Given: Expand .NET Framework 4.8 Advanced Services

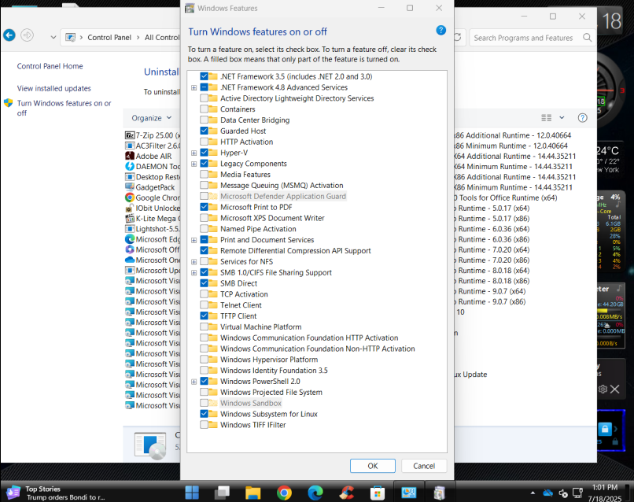Looking at the screenshot, I should coord(194,88).
